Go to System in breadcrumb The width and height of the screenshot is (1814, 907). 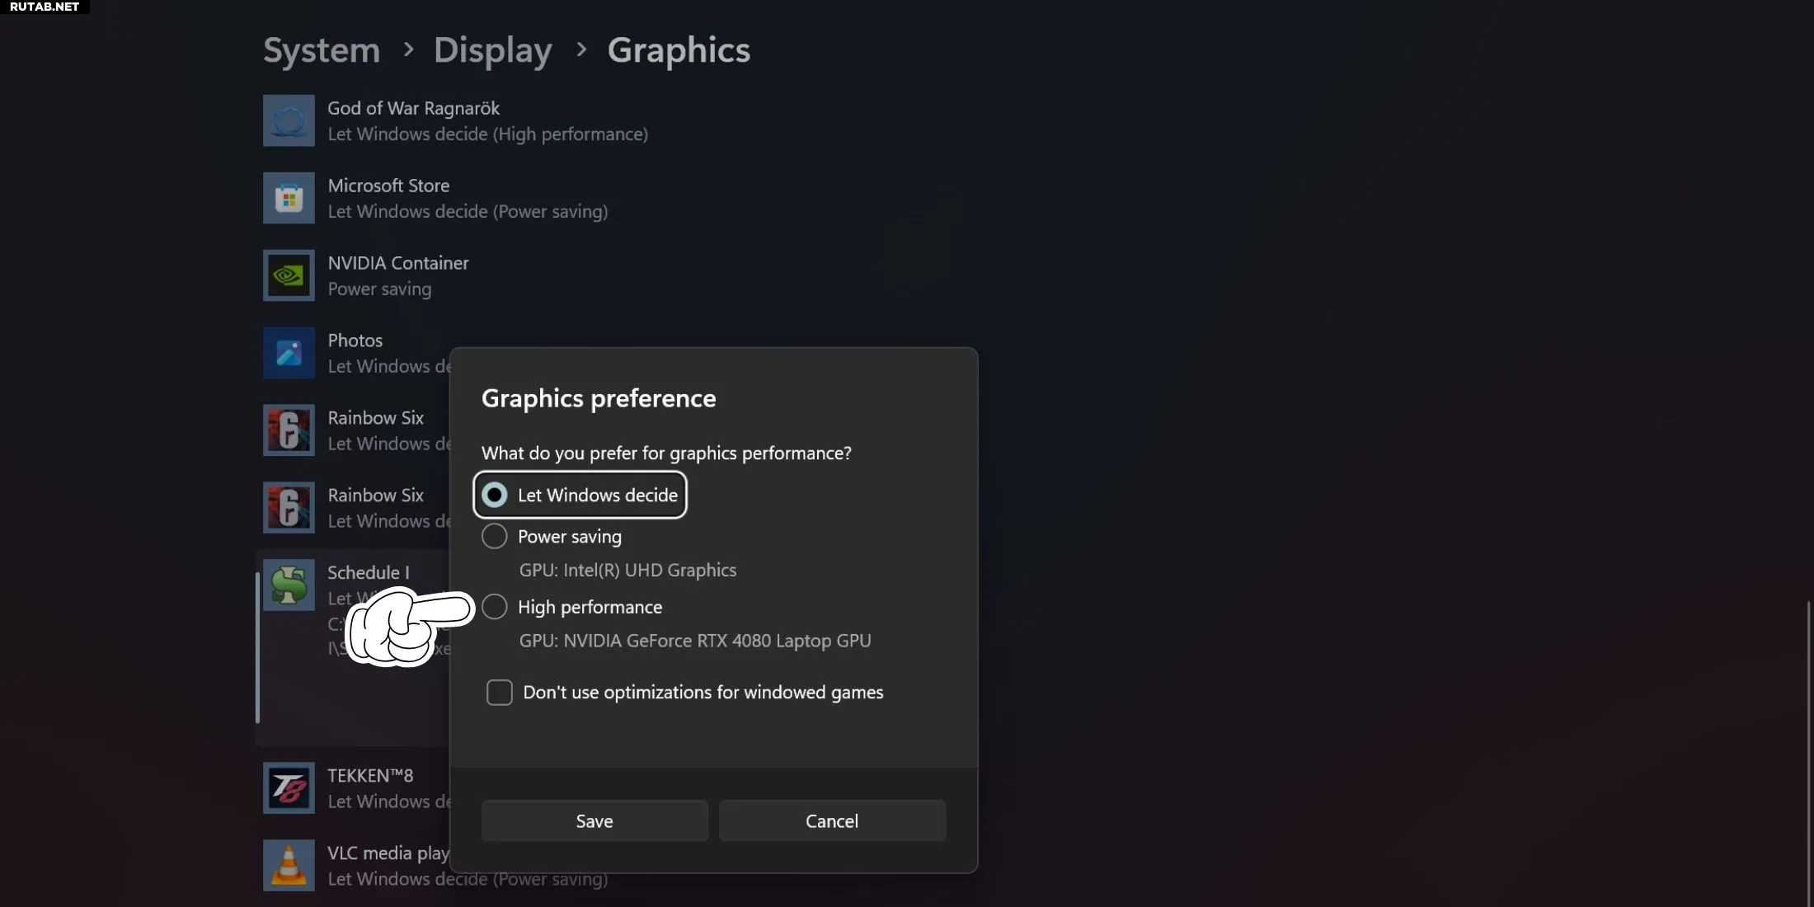322,50
